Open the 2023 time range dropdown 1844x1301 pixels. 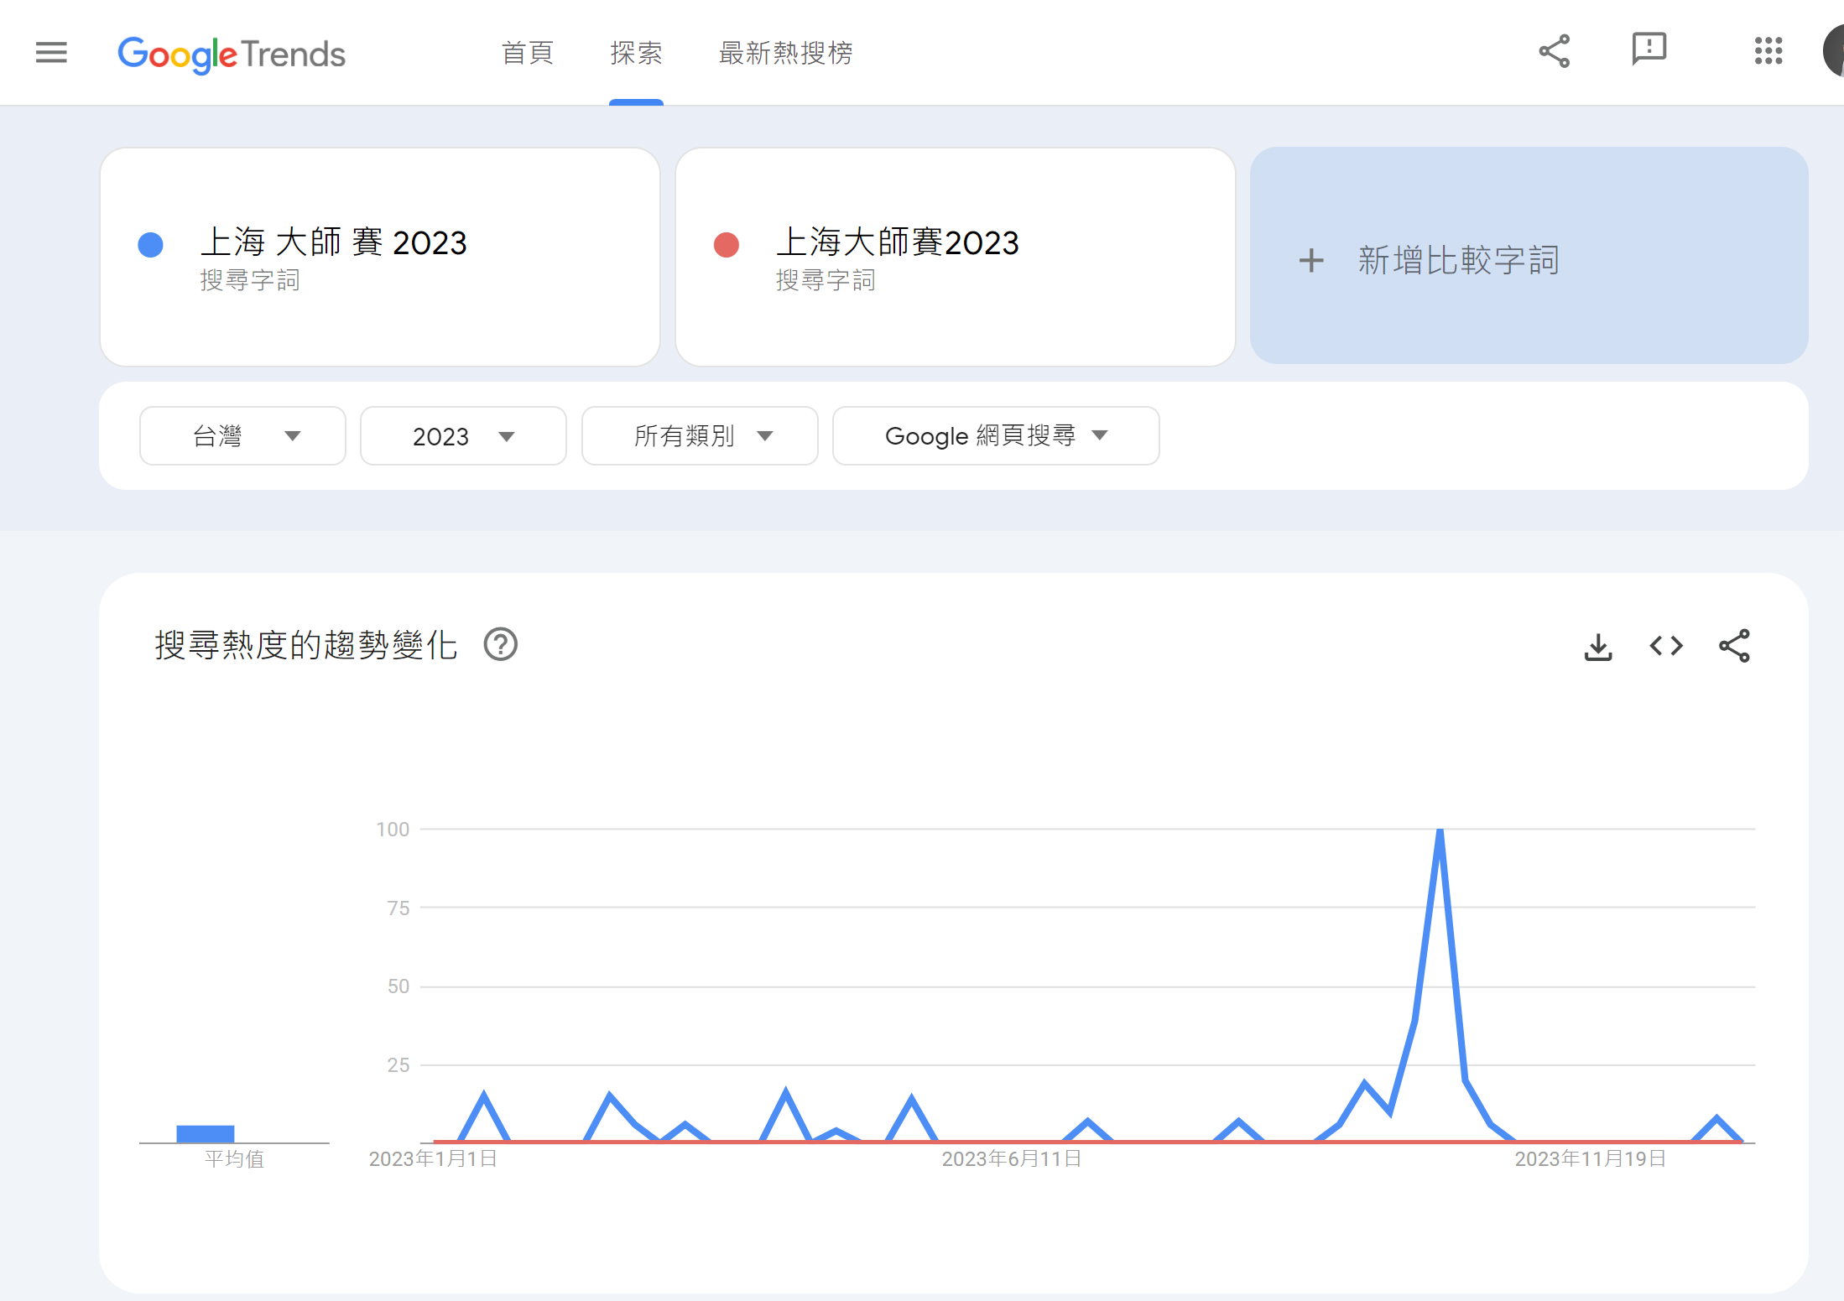coord(463,436)
